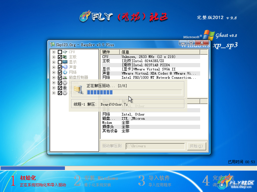Image resolution: width=257 pixels, height=192 pixels.
Task: Click the 'VMware Virtual SVGA II' row
Action: (150, 69)
